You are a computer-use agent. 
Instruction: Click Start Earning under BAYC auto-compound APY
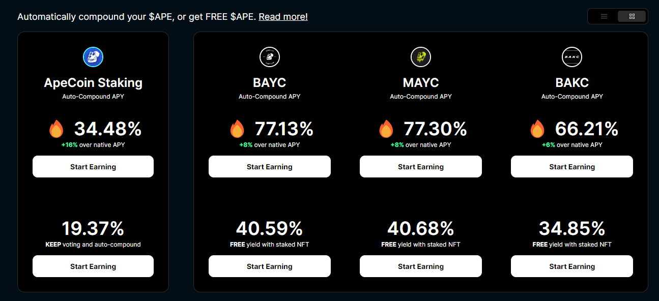[x=269, y=166]
